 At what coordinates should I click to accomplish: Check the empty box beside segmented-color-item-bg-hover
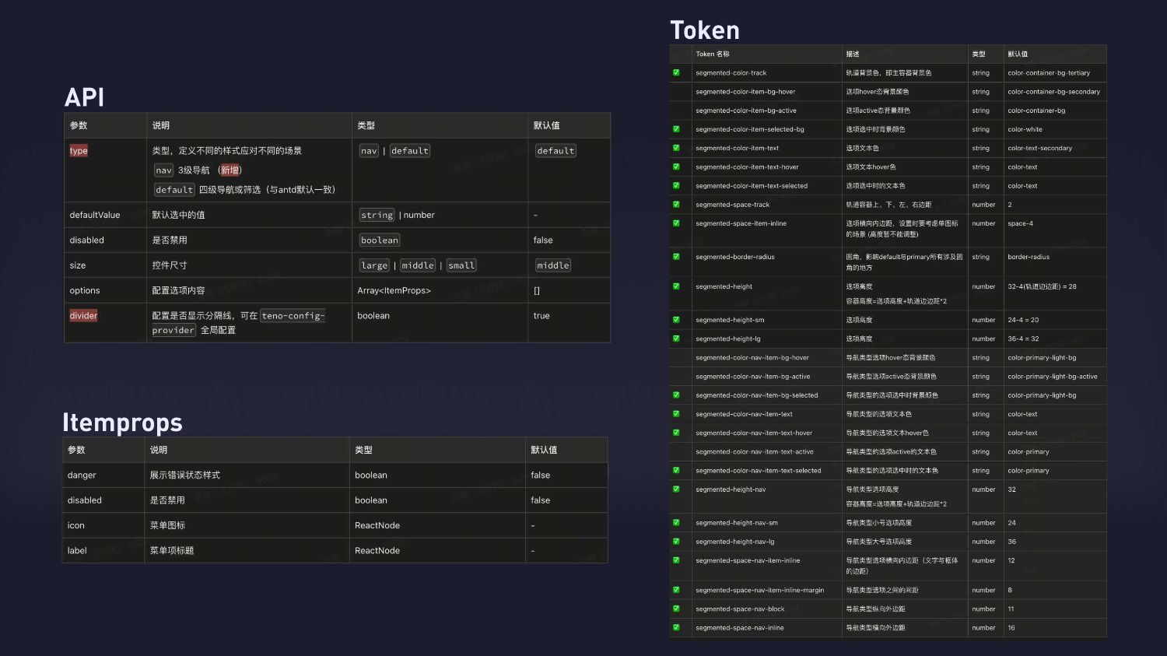[676, 92]
